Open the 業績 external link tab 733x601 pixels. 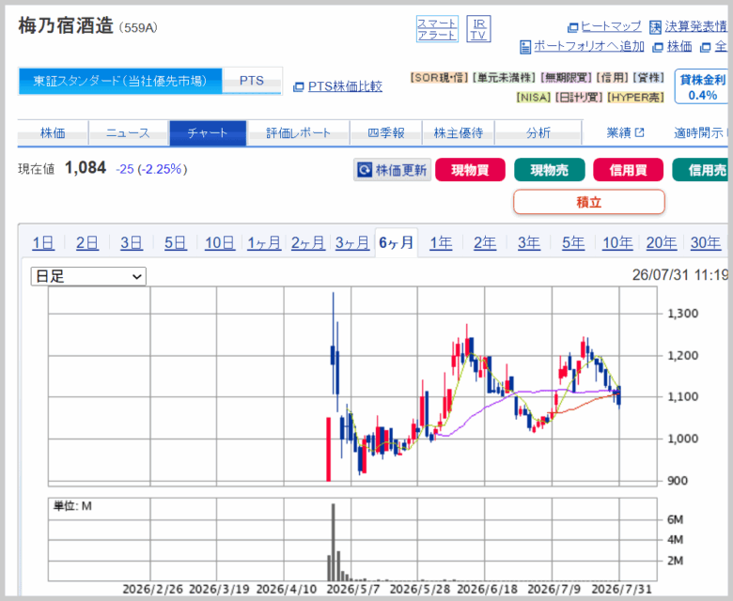tap(626, 133)
